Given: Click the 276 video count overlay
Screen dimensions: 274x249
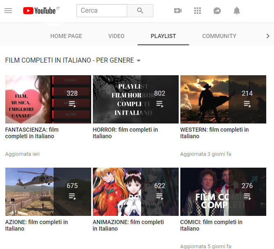Looking at the screenshot, I should pos(247,186).
